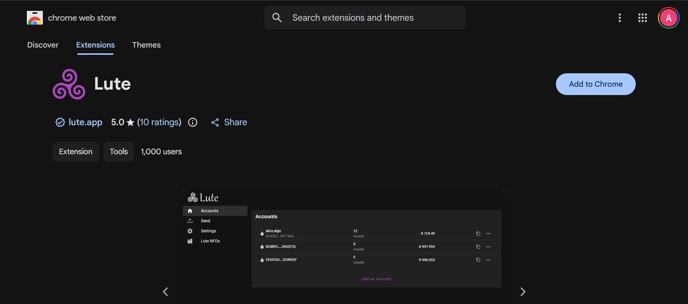Screen dimensions: 688x304
Task: Open the three-dot more options menu
Action: (620, 18)
